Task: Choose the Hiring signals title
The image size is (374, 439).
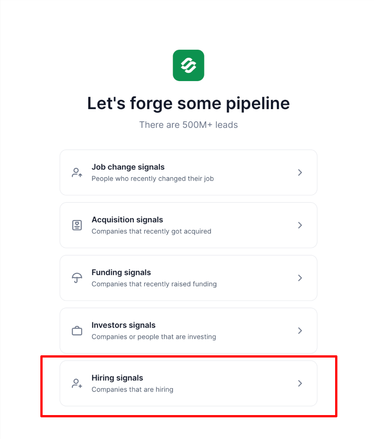Action: pyautogui.click(x=117, y=378)
